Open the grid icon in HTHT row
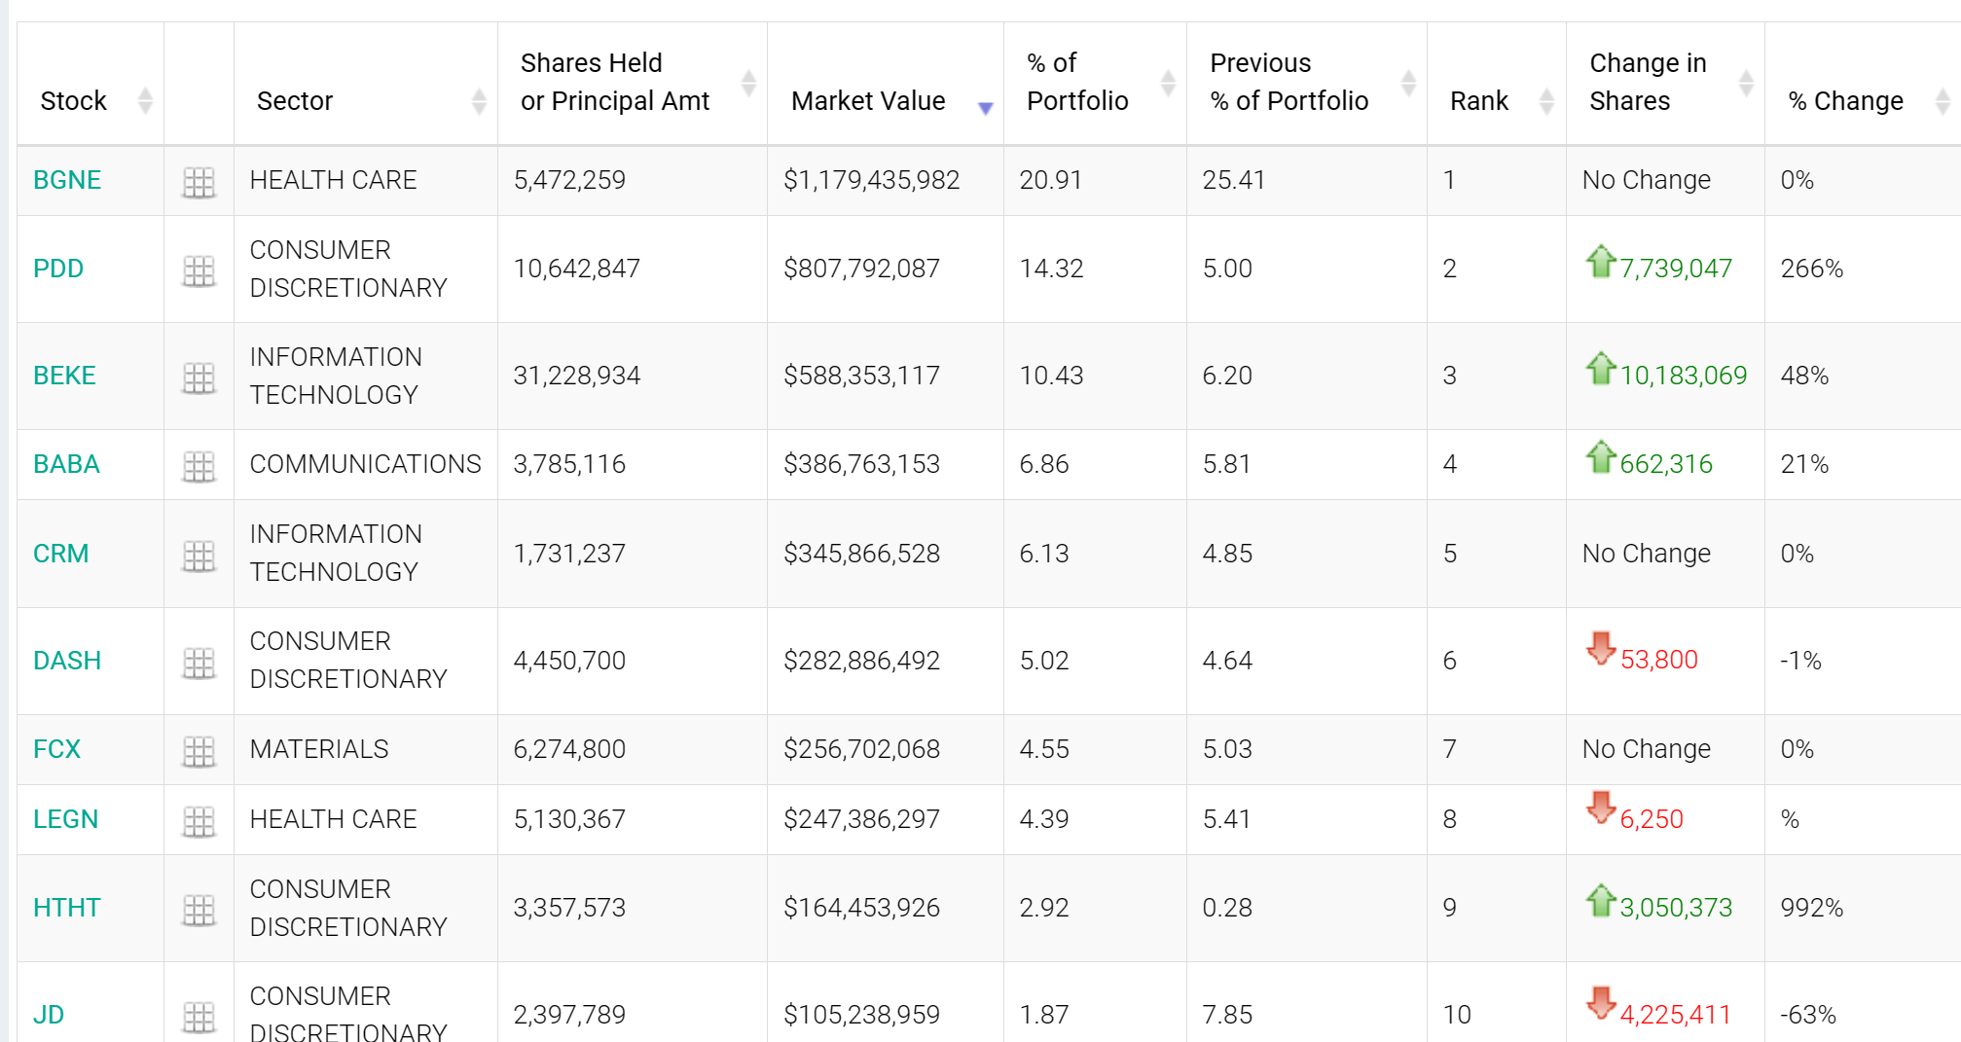This screenshot has height=1042, width=1961. pos(199,910)
